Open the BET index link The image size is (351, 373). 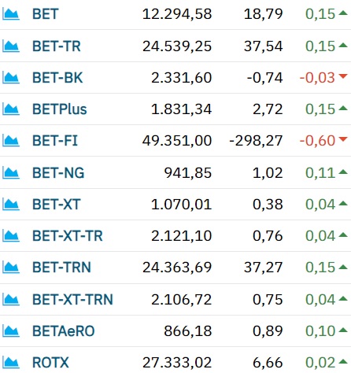[45, 14]
